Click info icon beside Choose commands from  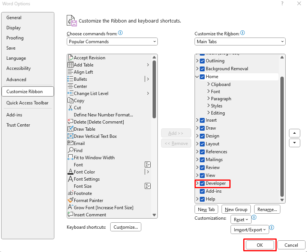(x=120, y=33)
